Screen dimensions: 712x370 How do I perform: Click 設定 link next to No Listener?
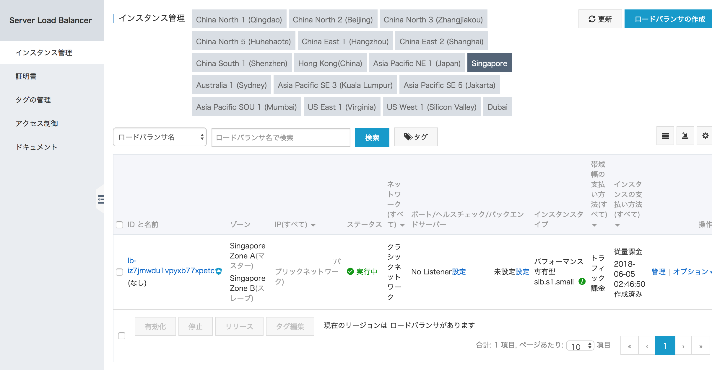point(459,272)
